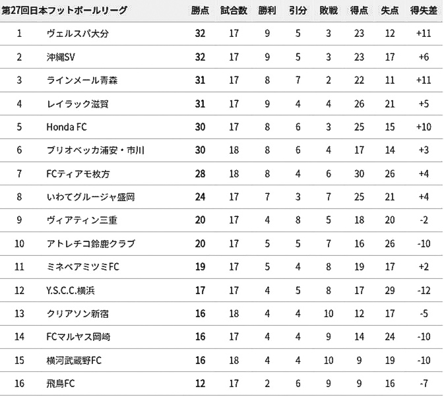The width and height of the screenshot is (444, 397).
Task: Click 飛鳥FC in last place
Action: [x=61, y=383]
